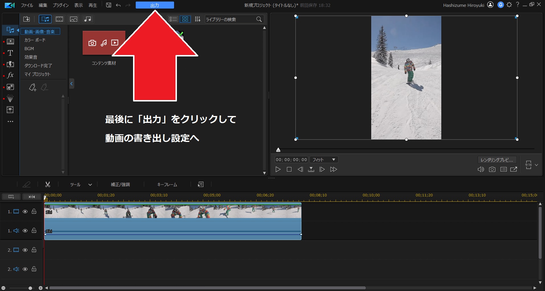Redo the last undone action
545x291 pixels.
(128, 5)
